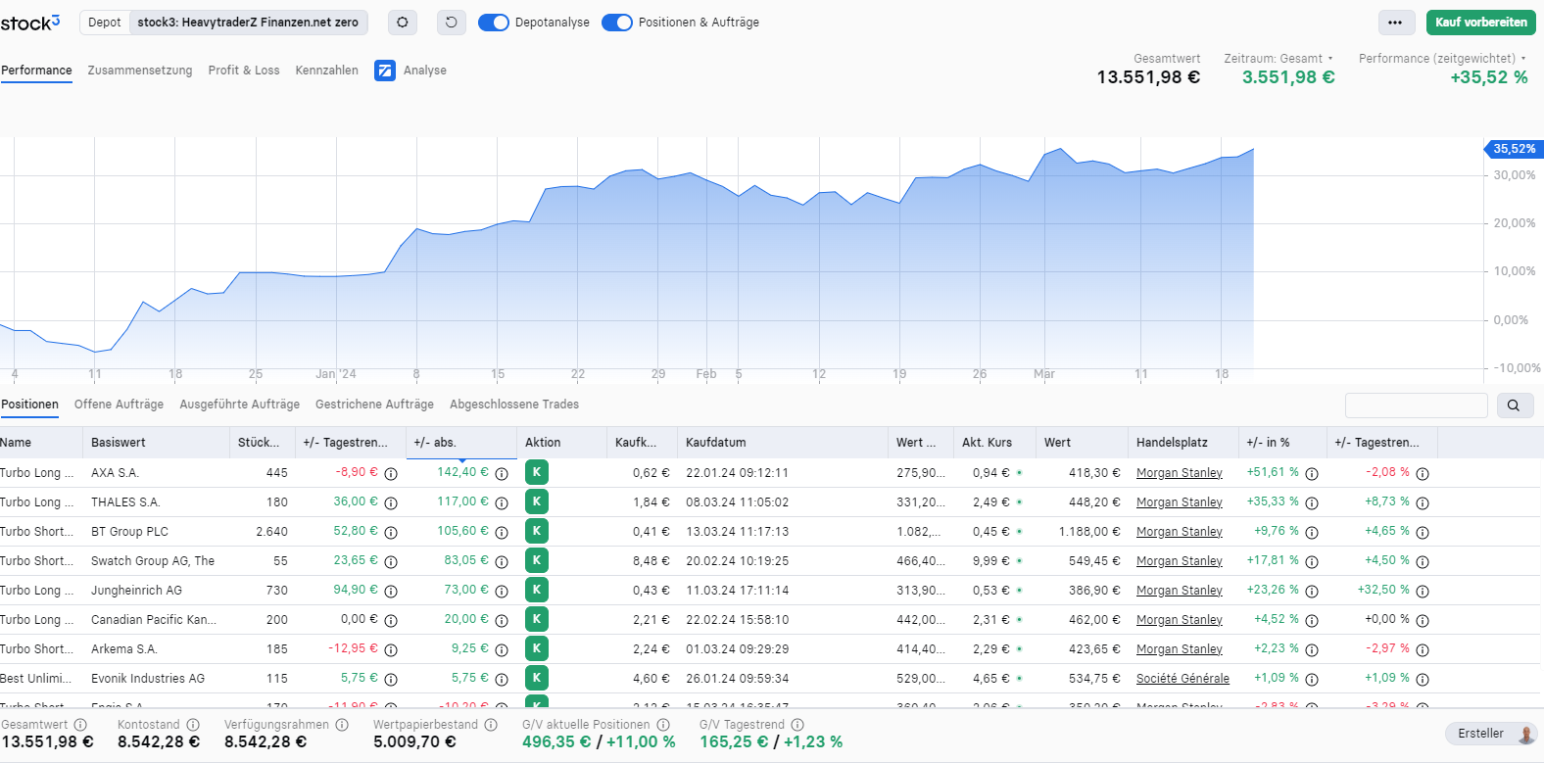This screenshot has width=1544, height=763.
Task: Open the three-dots more options menu
Action: (x=1395, y=22)
